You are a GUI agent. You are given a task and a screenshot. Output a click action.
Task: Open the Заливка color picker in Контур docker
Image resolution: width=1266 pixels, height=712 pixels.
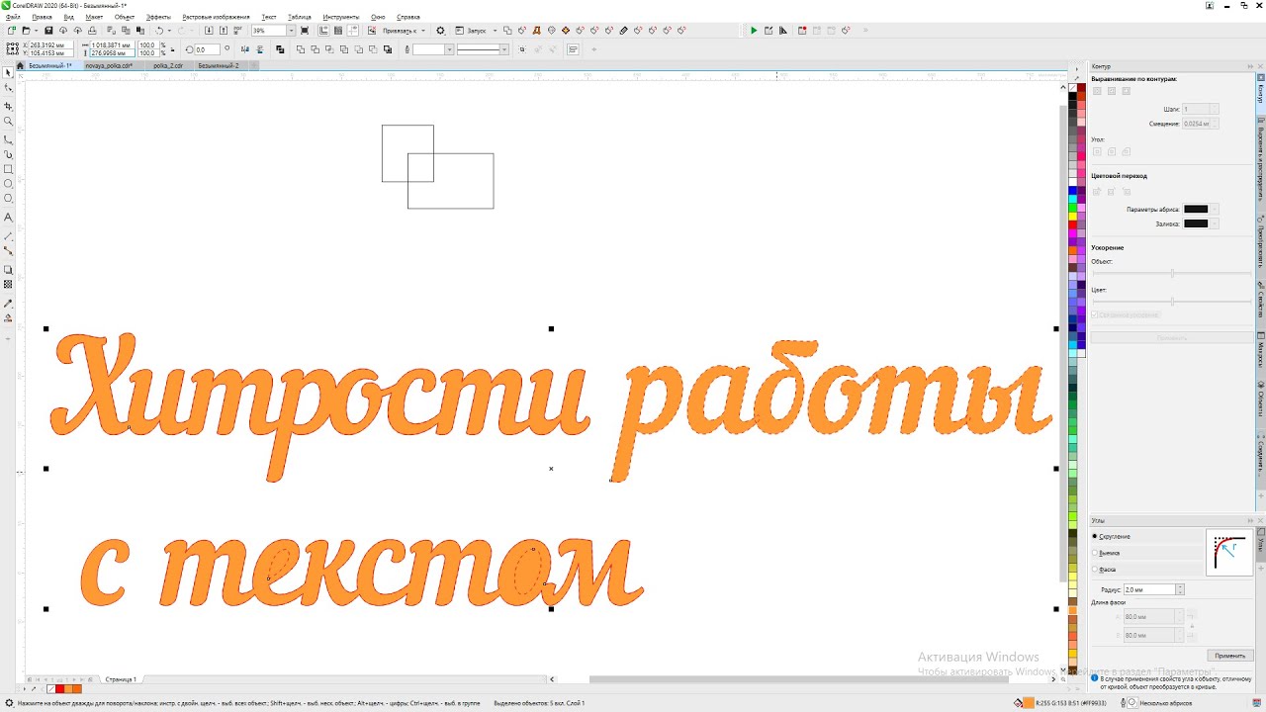point(1201,223)
